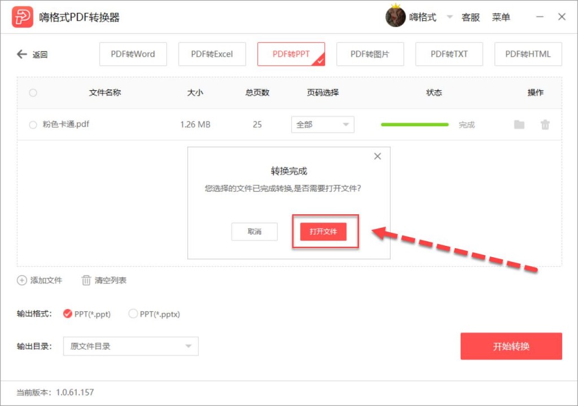Viewport: 578px width, 406px height.
Task: Click the 返回 back link
Action: coord(40,55)
